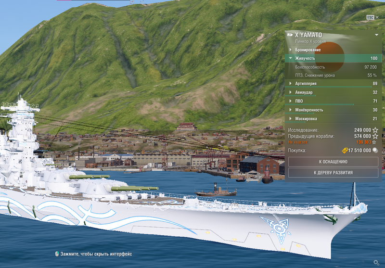Click the Зажмите, чтобы скрыть интерфейс hint
385x268 pixels.
coord(96,254)
